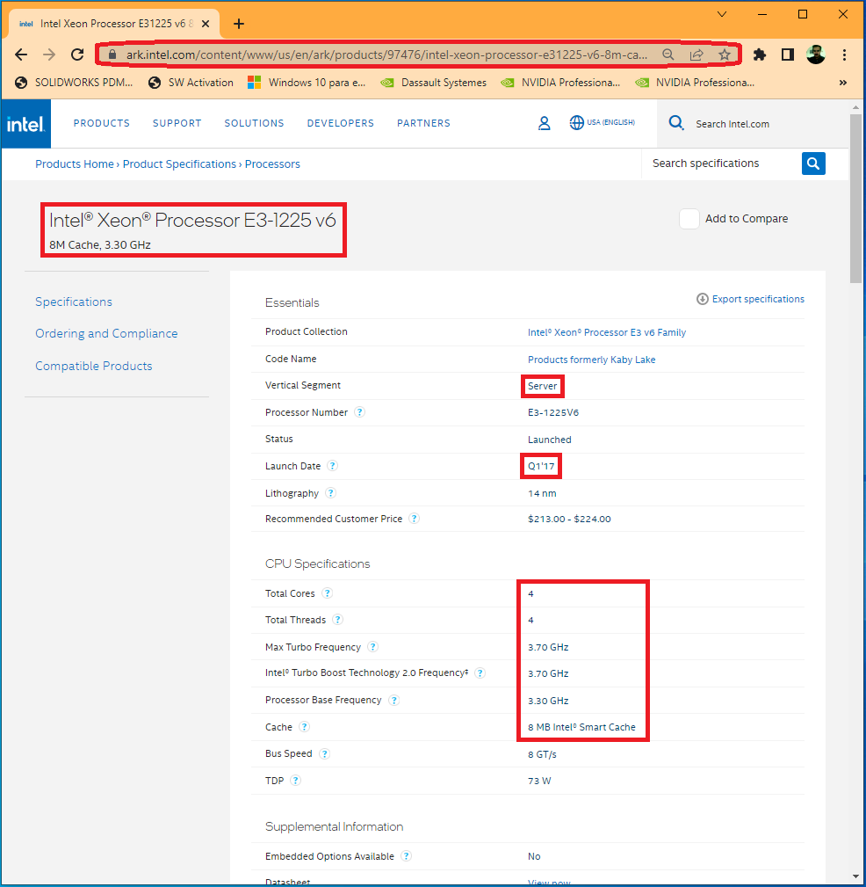
Task: Open the SOLUTIONS menu
Action: (x=255, y=123)
